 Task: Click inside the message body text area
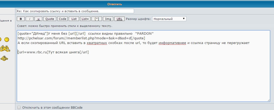[x=143, y=78]
